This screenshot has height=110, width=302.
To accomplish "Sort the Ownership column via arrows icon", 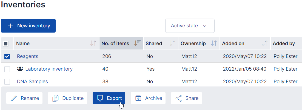I will coord(214,43).
